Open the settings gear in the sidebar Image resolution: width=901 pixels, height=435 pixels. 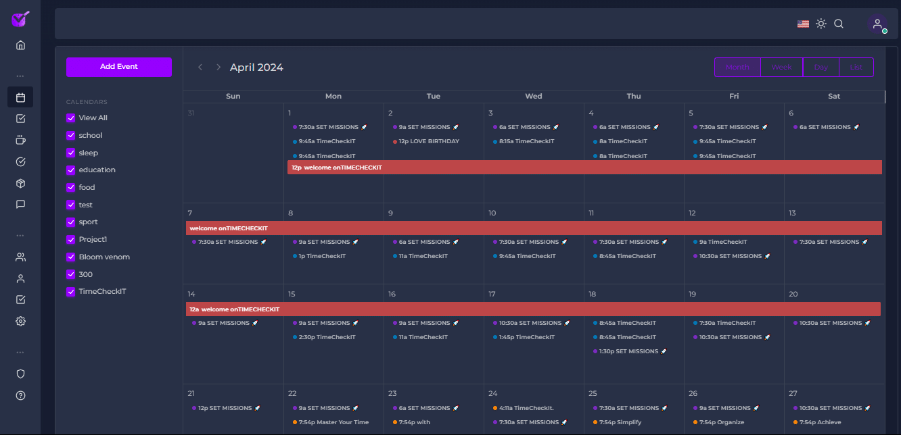(x=20, y=322)
